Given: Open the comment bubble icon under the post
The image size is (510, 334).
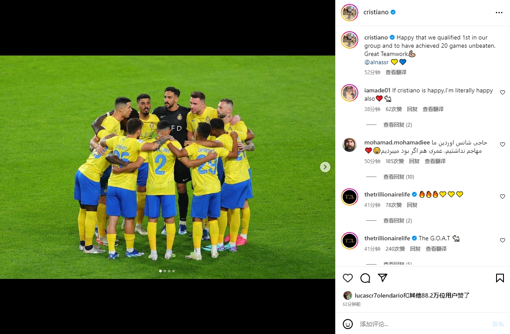Looking at the screenshot, I should tap(365, 278).
